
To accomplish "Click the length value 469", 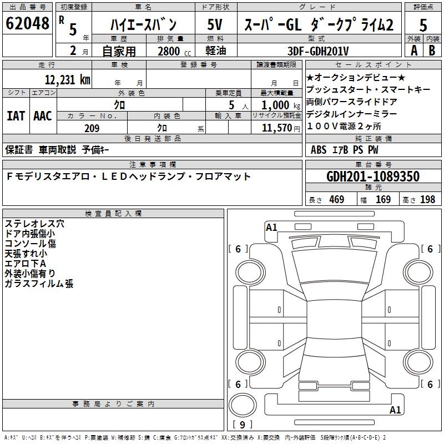I will (336, 199).
